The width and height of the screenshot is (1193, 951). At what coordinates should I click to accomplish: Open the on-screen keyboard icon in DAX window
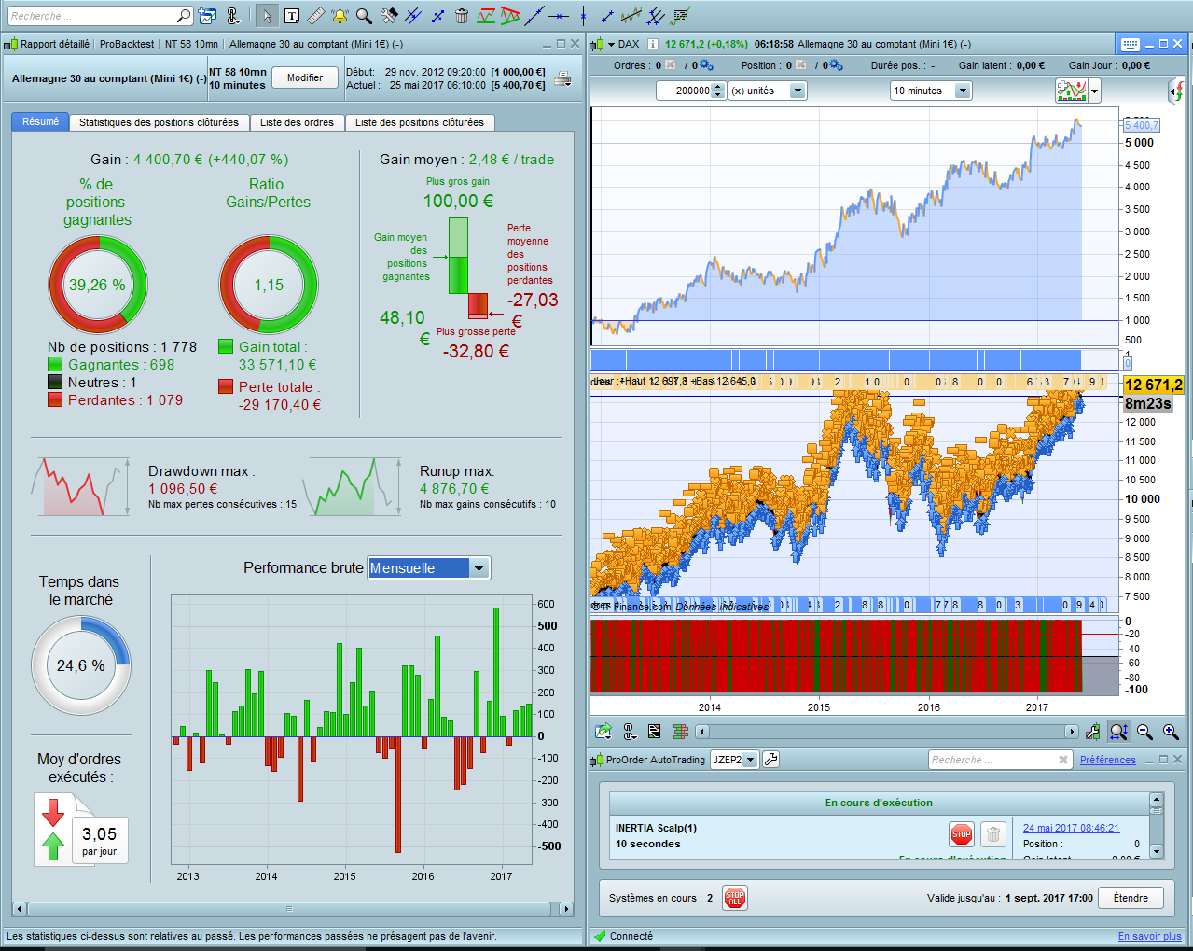click(1130, 44)
